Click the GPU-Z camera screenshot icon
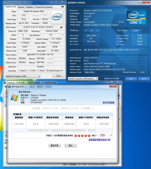Viewport: 151px width, 169px height. tap(63, 7)
